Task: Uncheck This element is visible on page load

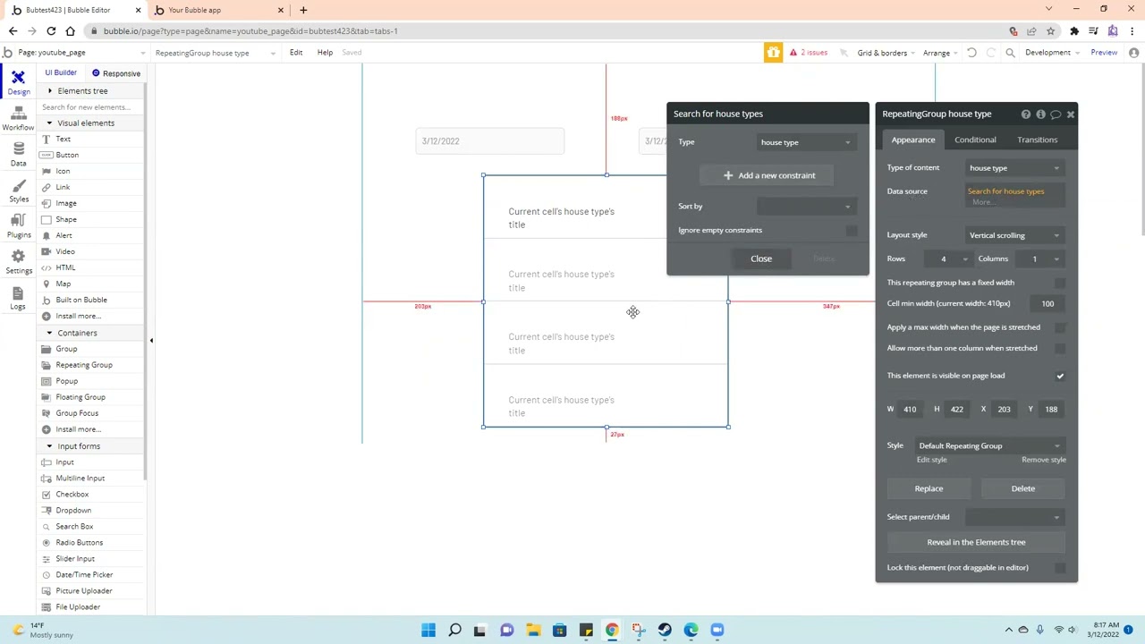Action: [x=1060, y=376]
